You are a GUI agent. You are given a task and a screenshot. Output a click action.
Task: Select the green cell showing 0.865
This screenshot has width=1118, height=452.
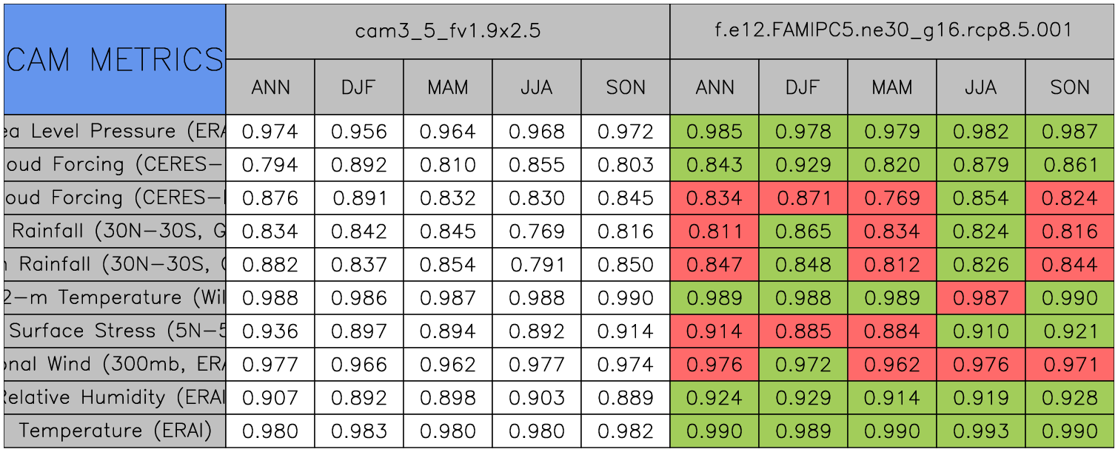(x=803, y=232)
